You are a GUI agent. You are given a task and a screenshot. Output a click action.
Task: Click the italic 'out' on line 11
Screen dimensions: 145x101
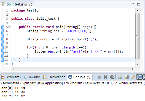coord(51,51)
